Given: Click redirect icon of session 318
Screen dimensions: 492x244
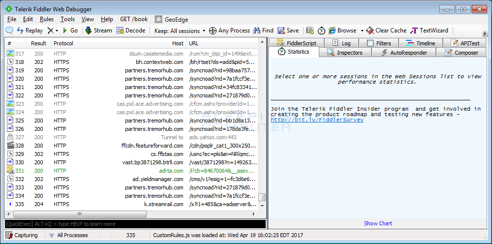Looking at the screenshot, I should coord(10,62).
